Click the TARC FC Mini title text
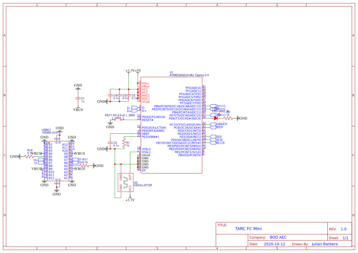358x253 pixels. 248,229
